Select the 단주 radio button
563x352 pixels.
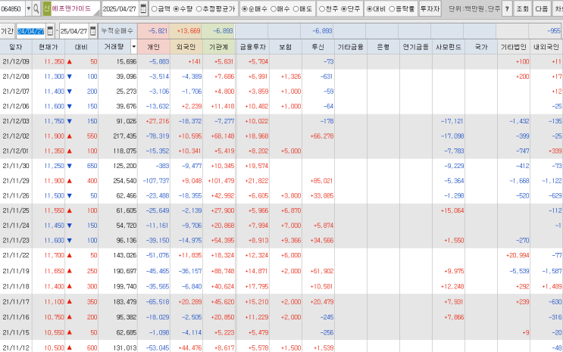(x=343, y=9)
